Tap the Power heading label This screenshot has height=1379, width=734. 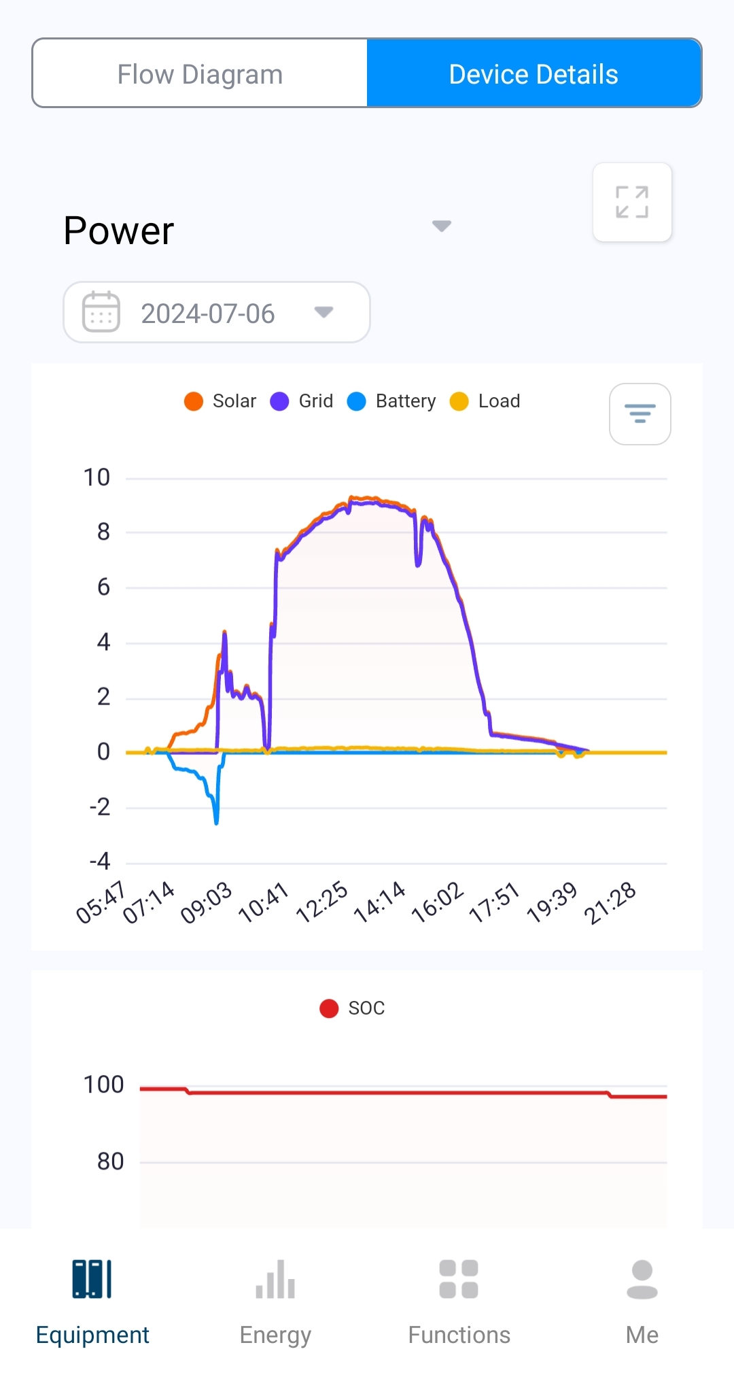coord(119,231)
